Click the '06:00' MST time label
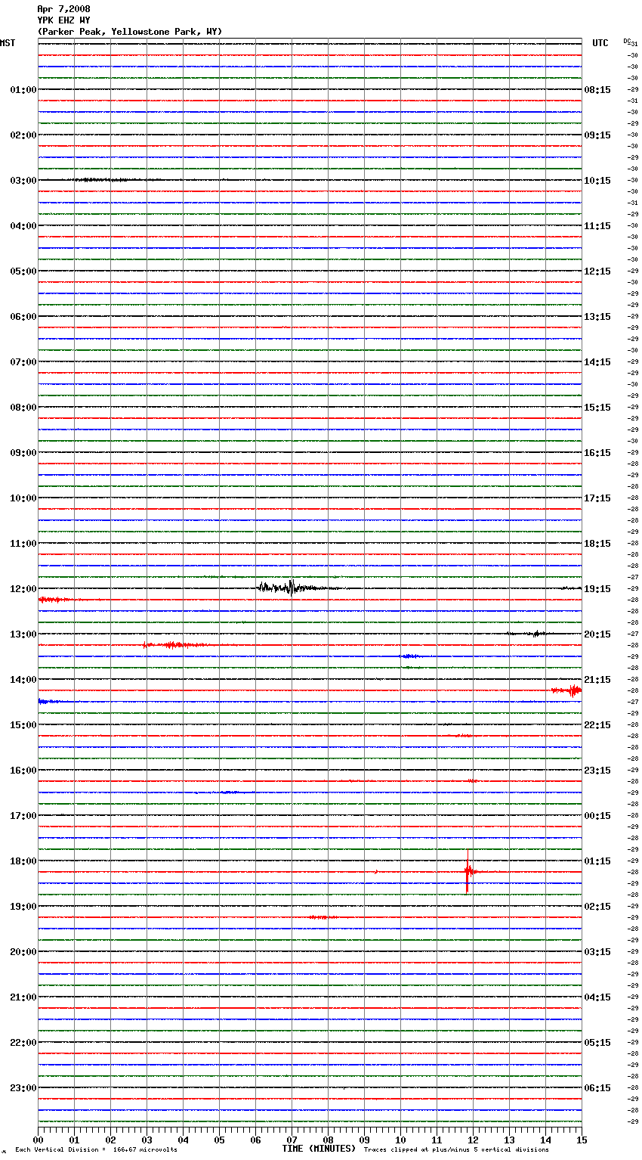 [x=23, y=317]
